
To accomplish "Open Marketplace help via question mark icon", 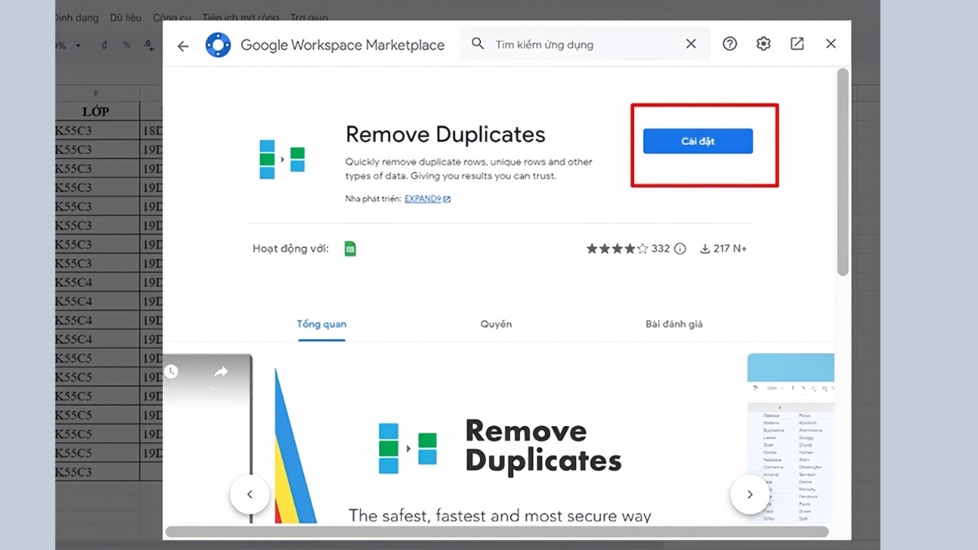I will click(729, 44).
